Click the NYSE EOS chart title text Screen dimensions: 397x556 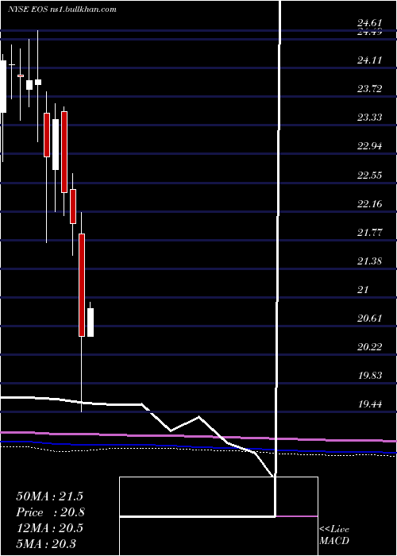click(62, 10)
